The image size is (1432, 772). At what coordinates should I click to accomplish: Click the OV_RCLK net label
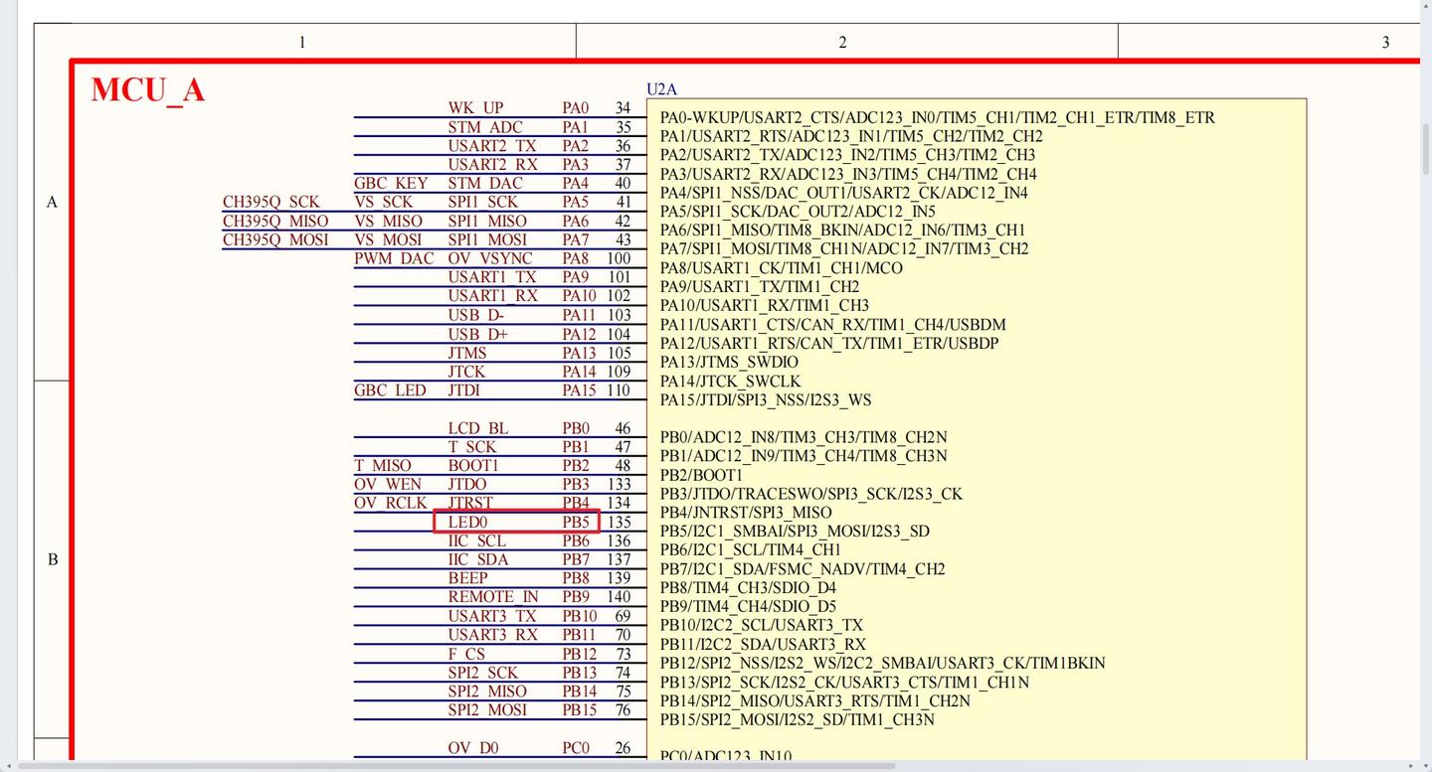click(x=391, y=503)
